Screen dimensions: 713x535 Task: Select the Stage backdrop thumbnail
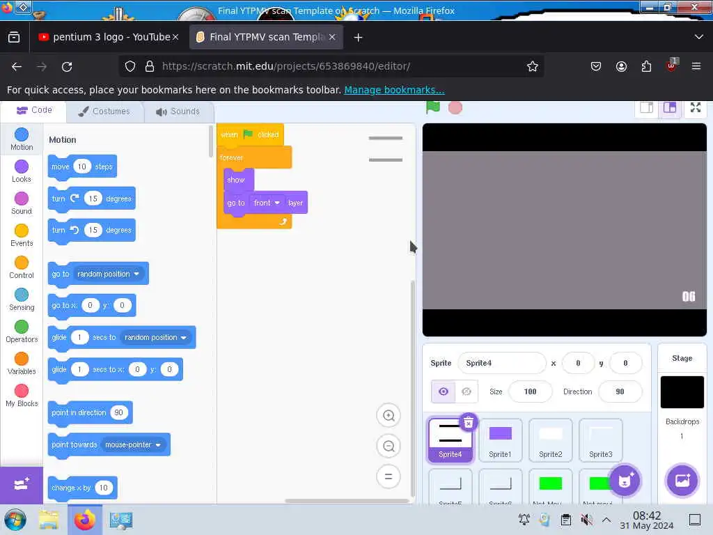pyautogui.click(x=682, y=391)
